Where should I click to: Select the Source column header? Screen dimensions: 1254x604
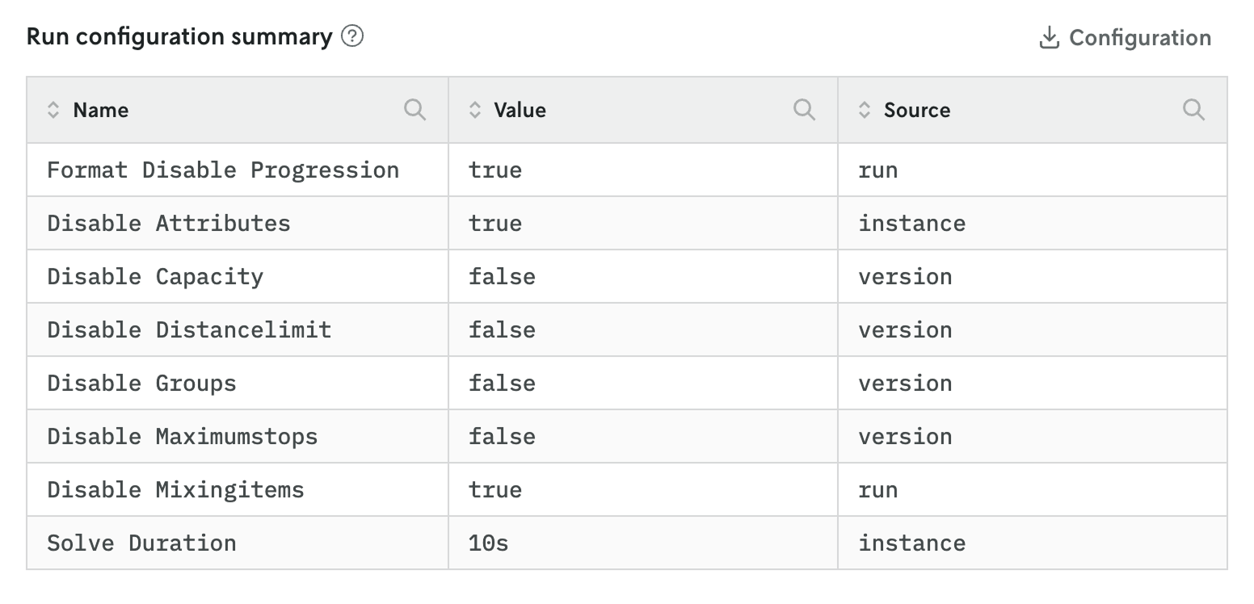[x=917, y=110]
